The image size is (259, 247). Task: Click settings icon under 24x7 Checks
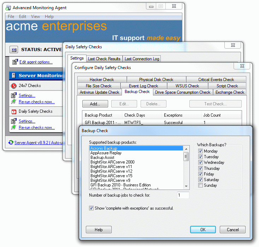14,95
